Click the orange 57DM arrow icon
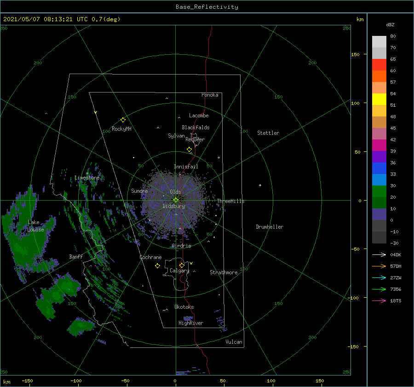This screenshot has height=387, width=414. click(x=379, y=266)
